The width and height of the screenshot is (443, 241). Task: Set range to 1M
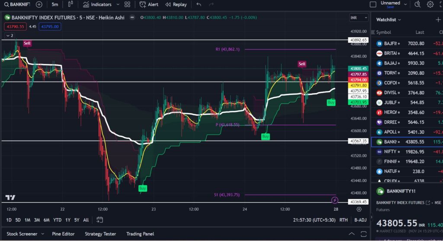27,220
